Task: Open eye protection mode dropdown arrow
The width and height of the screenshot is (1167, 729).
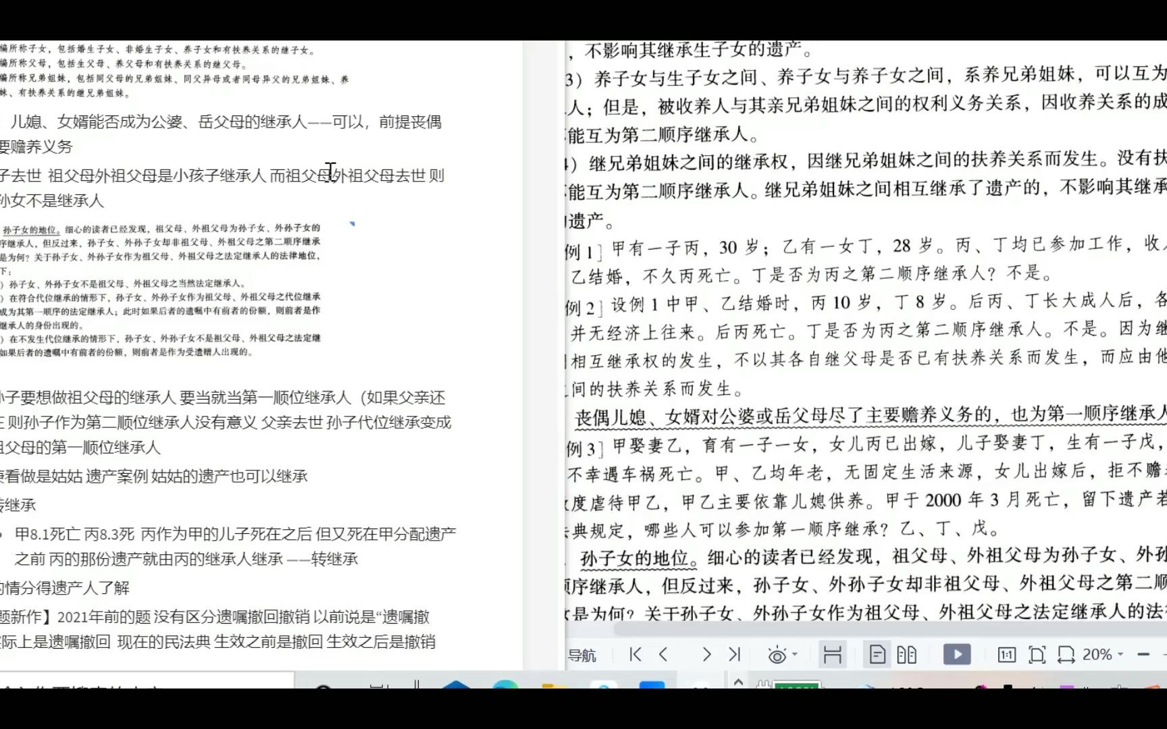Action: tap(795, 655)
